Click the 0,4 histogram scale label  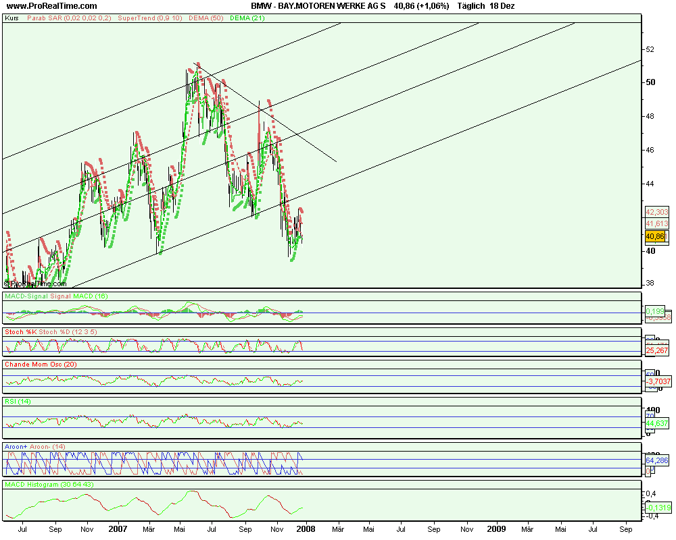(650, 493)
